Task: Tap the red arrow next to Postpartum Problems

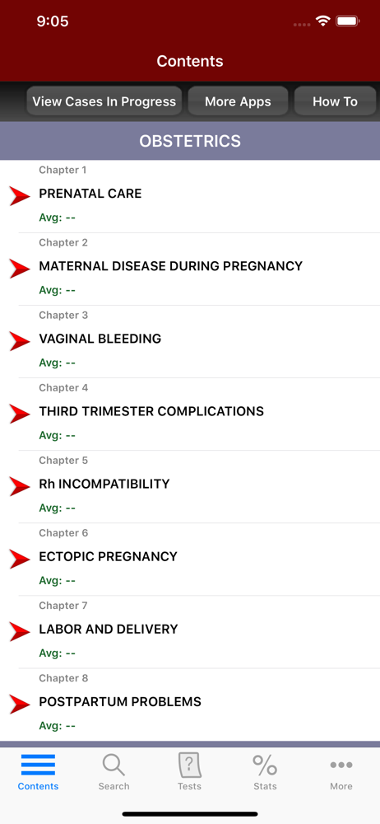Action: [x=20, y=703]
